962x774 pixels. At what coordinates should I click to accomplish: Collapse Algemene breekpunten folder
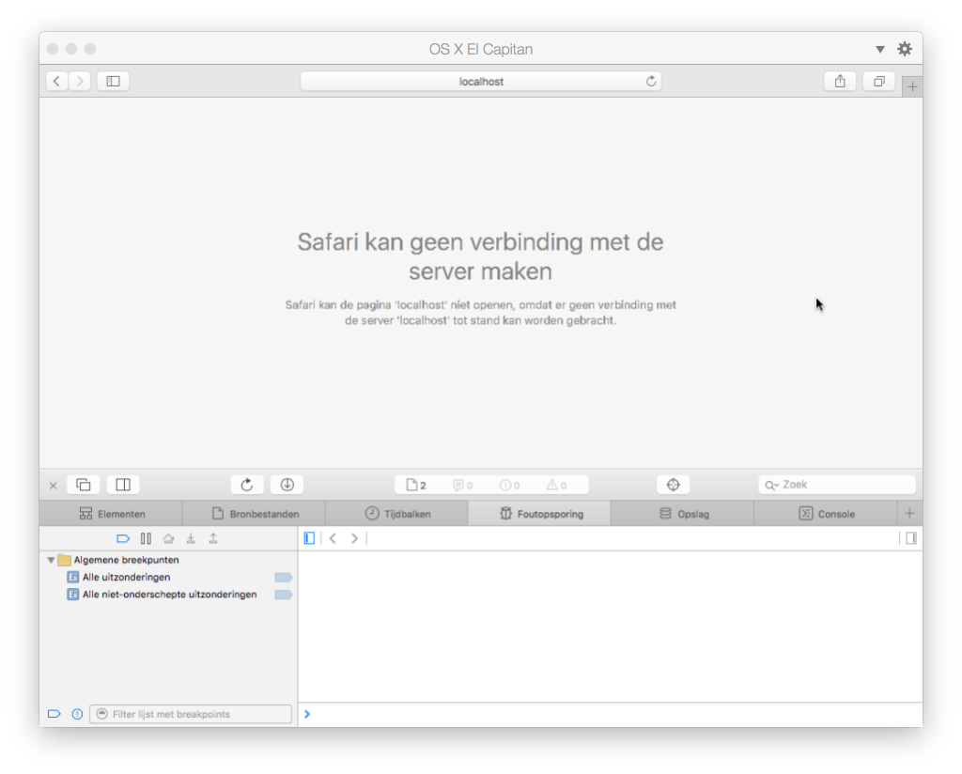coord(51,560)
